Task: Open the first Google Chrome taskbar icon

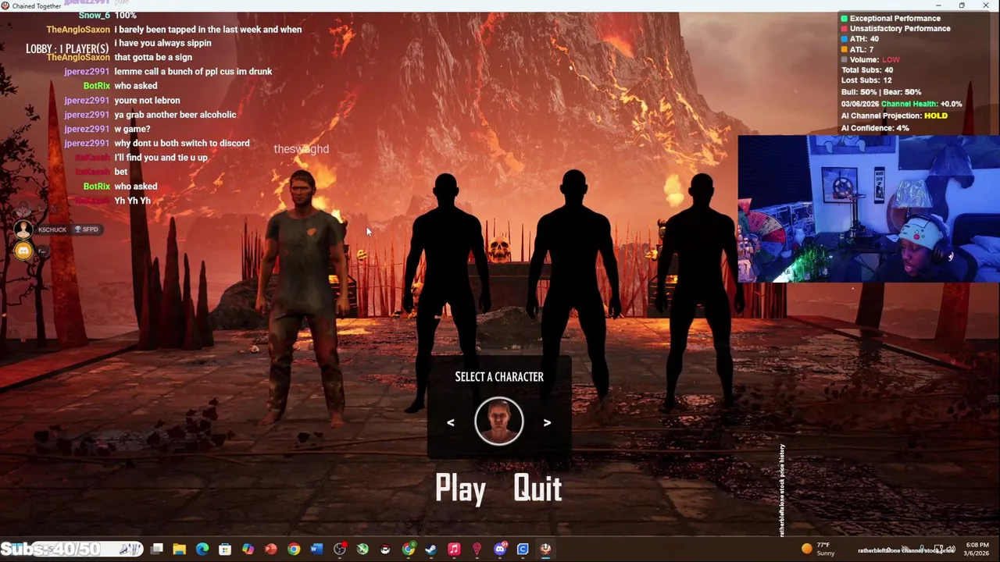Action: [x=294, y=550]
